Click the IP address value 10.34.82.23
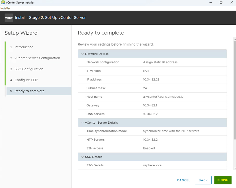Viewport: 236px width, 188px height. coord(151,80)
